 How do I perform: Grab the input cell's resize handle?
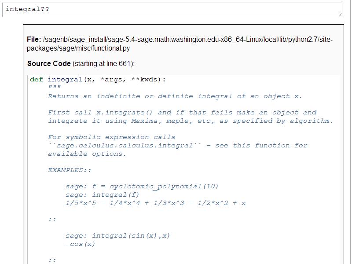[x=340, y=15]
